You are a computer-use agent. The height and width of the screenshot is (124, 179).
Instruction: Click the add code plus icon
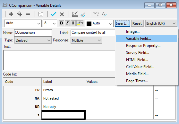pos(11,14)
